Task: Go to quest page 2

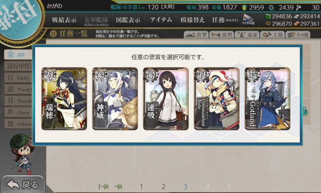Action: coord(163,186)
